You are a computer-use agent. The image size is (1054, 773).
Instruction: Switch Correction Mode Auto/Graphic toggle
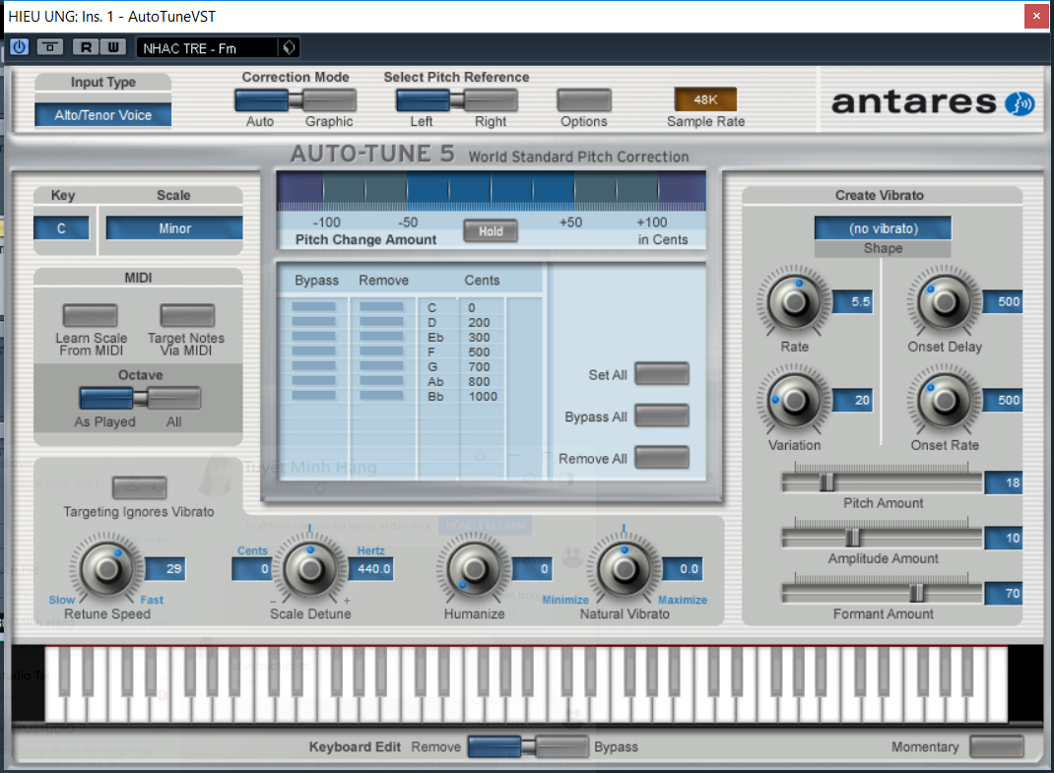click(296, 101)
